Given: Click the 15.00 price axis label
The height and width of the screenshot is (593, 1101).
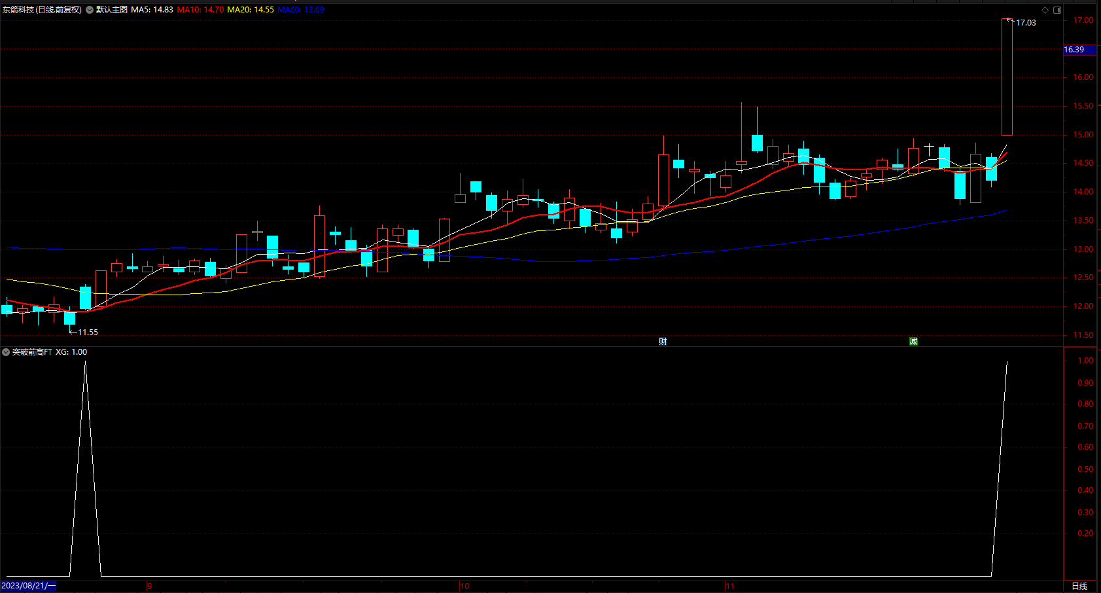Looking at the screenshot, I should click(x=1083, y=135).
